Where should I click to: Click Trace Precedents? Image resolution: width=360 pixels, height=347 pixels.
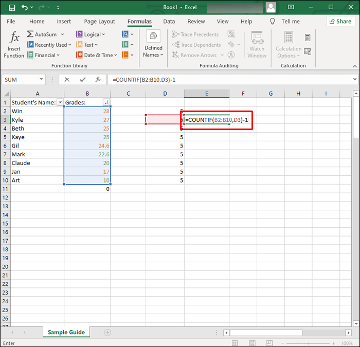point(195,34)
